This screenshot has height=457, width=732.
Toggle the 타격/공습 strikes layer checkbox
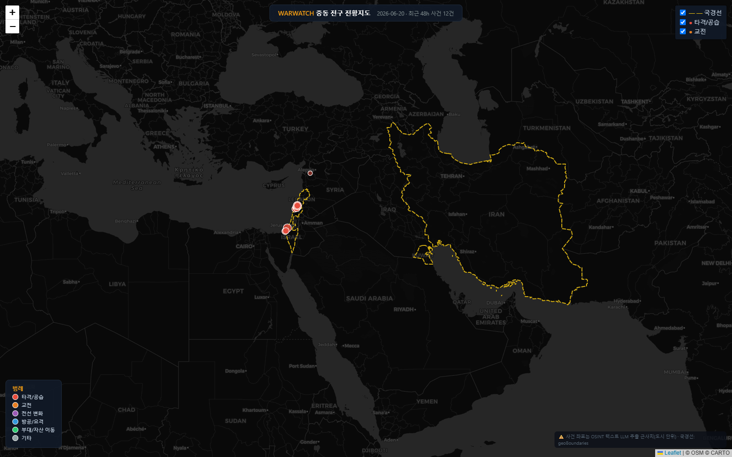click(683, 22)
